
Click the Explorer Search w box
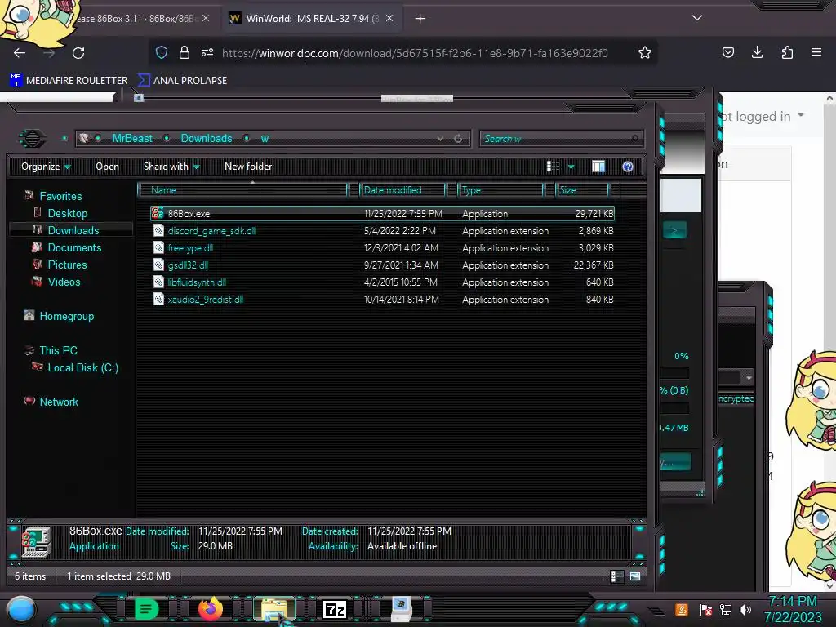(x=561, y=139)
